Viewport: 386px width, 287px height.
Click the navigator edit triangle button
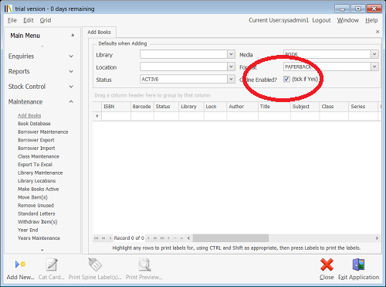181,238
